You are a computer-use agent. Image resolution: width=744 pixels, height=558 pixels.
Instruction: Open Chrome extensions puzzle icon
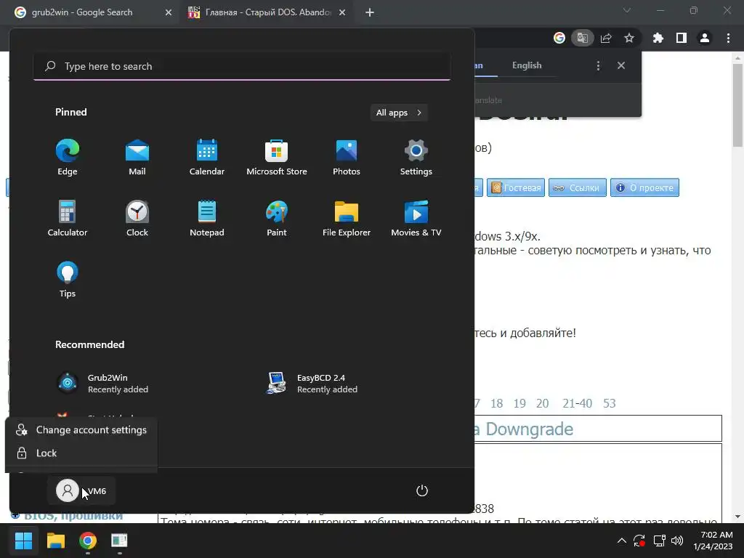pos(658,38)
